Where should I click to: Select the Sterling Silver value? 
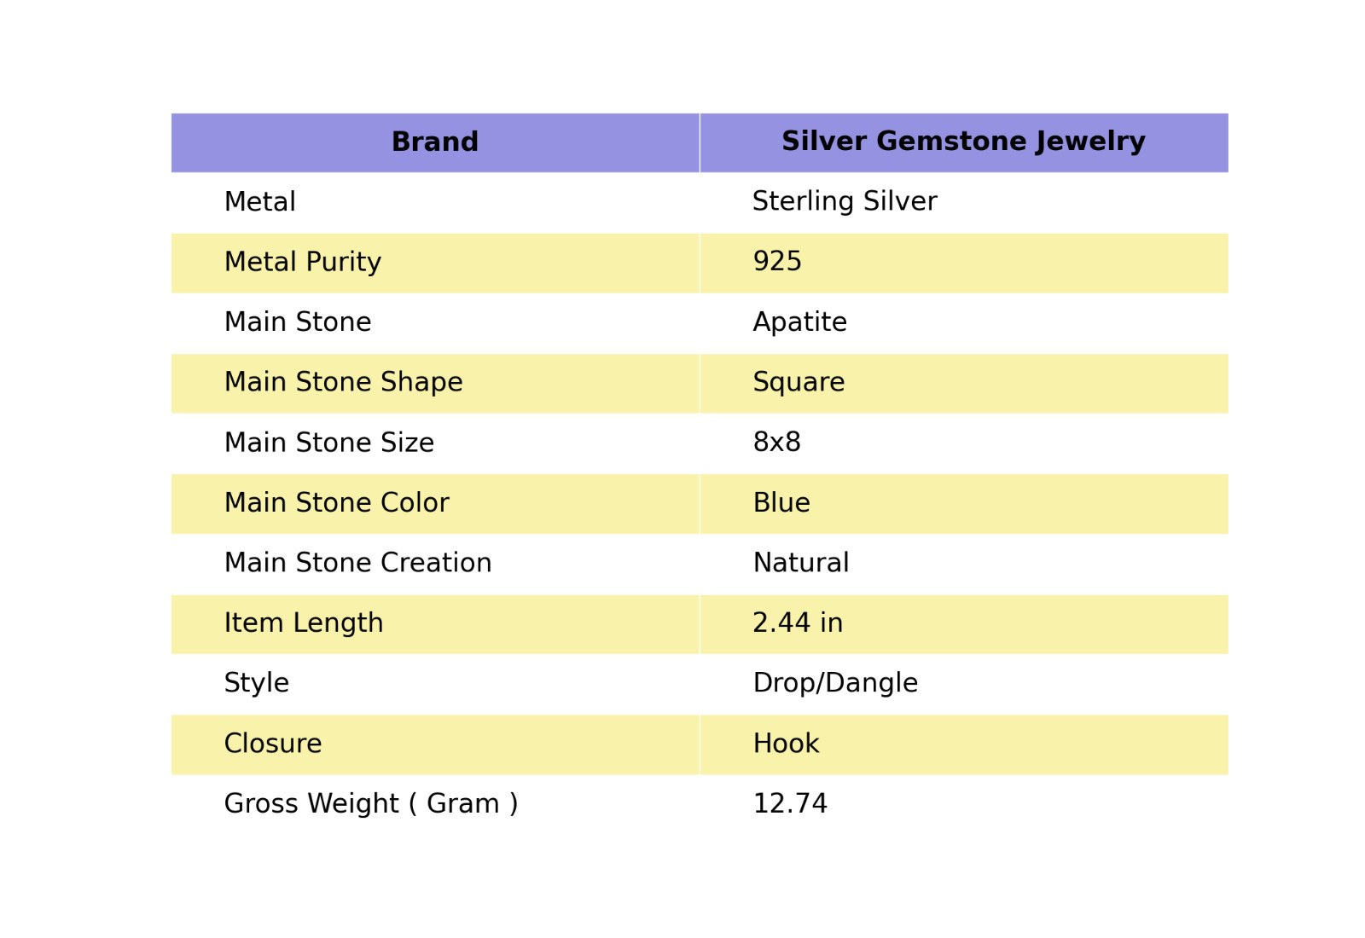coord(845,202)
